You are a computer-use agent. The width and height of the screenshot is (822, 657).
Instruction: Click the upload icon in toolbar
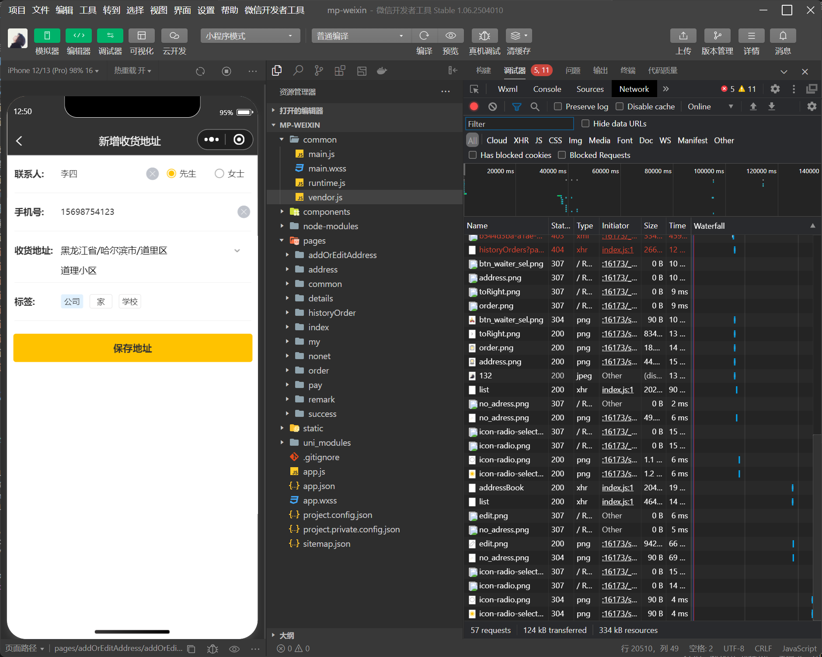683,36
